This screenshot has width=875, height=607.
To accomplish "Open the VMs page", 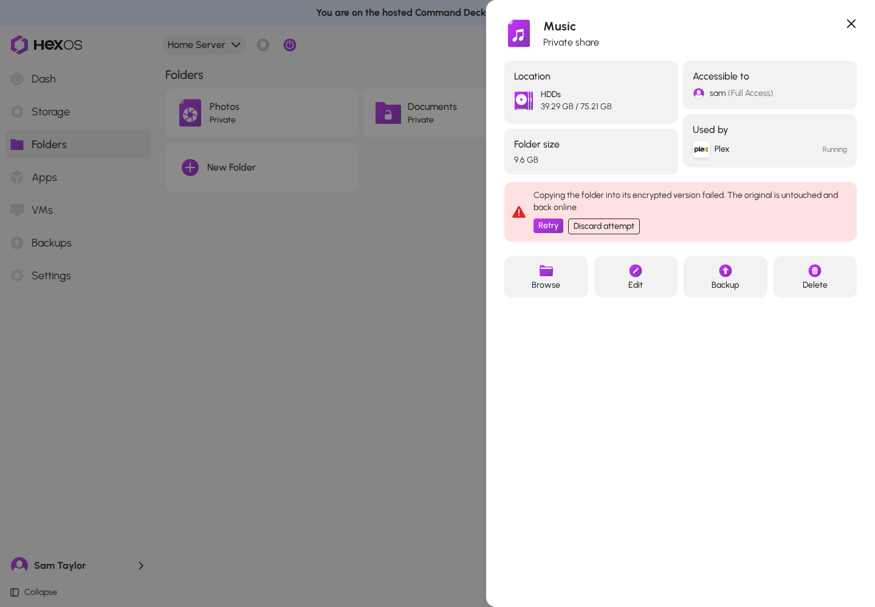I will point(78,210).
